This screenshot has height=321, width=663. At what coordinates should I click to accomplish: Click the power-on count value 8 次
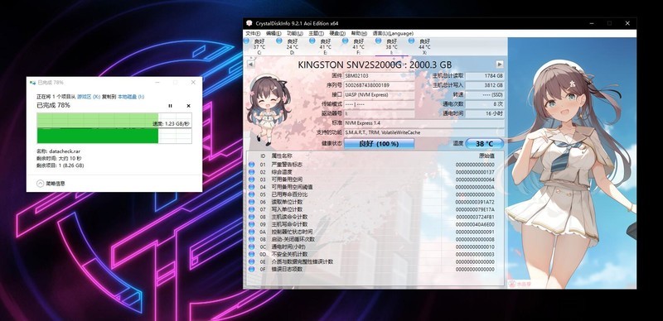point(485,104)
